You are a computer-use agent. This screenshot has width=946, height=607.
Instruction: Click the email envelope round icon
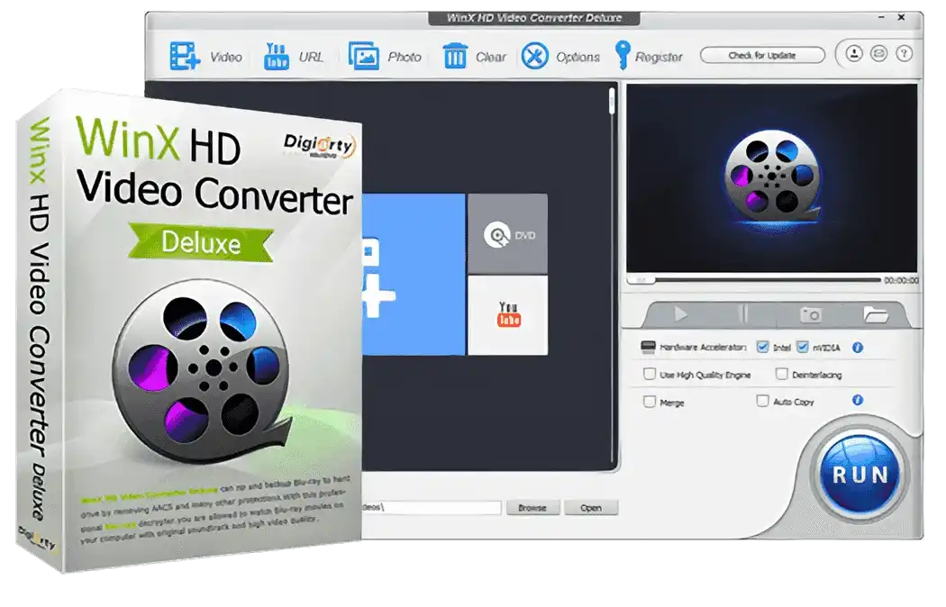coord(878,54)
